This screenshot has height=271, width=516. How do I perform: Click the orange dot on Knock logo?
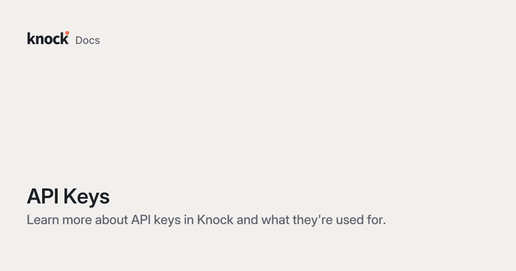tap(67, 33)
